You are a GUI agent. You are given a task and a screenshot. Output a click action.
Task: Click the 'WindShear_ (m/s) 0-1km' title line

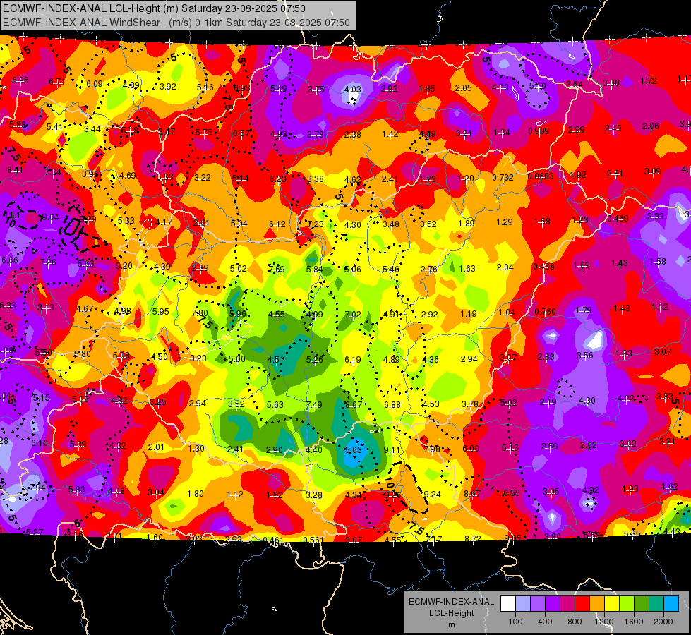[x=176, y=23]
